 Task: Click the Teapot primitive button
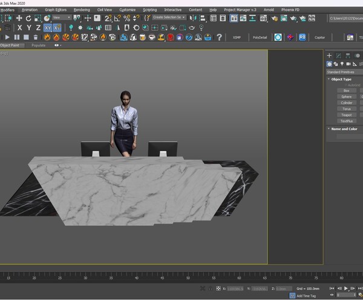346,115
